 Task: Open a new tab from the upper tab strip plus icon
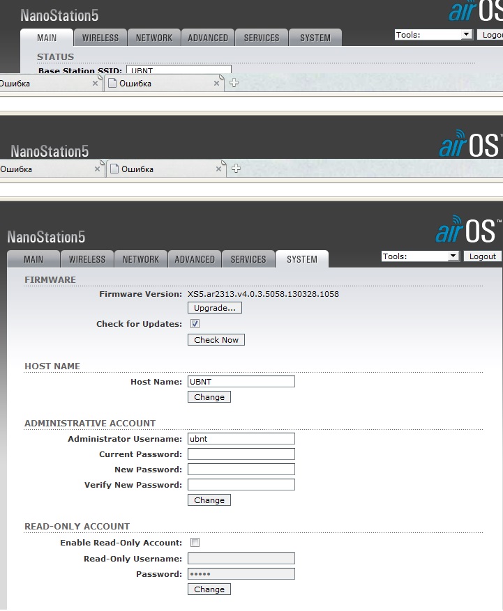(234, 83)
